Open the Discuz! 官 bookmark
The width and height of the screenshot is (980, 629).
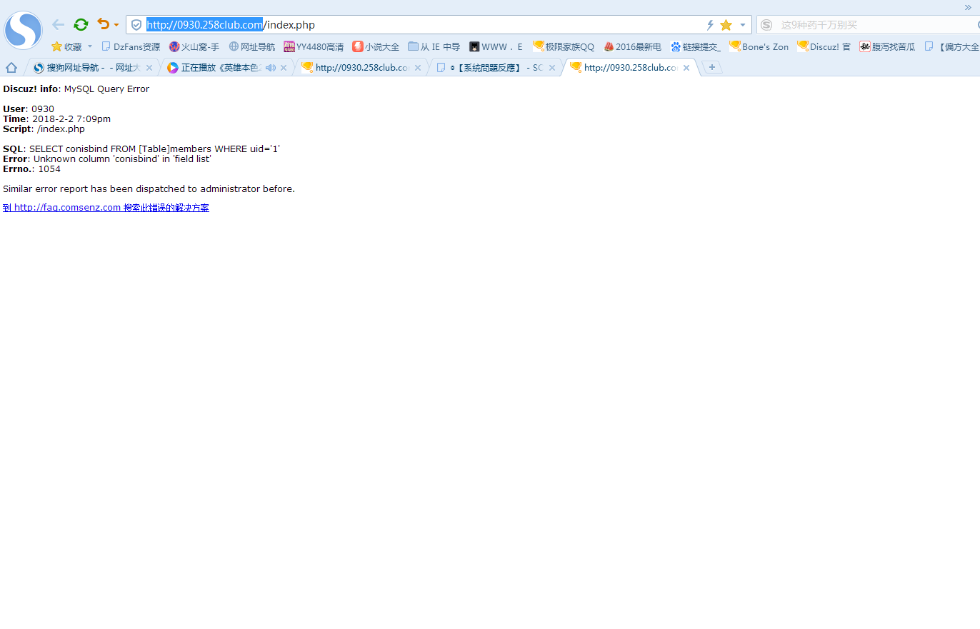[824, 46]
